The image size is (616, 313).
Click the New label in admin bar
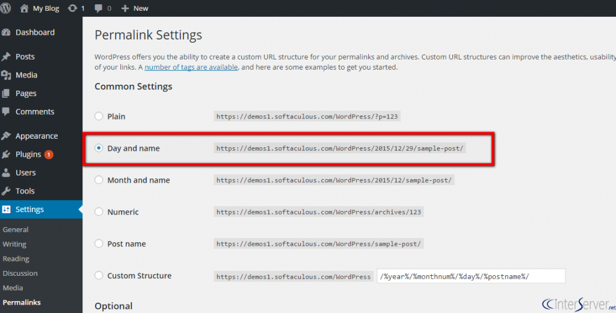coord(141,8)
